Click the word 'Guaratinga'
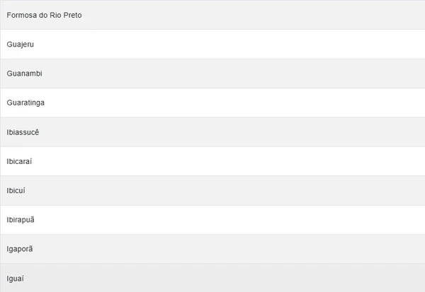 click(x=25, y=103)
